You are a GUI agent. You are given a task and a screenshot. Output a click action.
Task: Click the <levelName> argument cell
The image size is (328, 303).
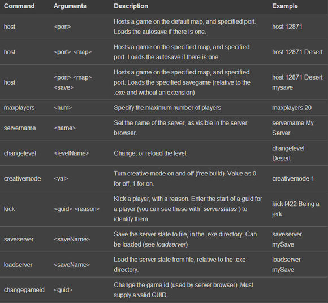(72, 153)
